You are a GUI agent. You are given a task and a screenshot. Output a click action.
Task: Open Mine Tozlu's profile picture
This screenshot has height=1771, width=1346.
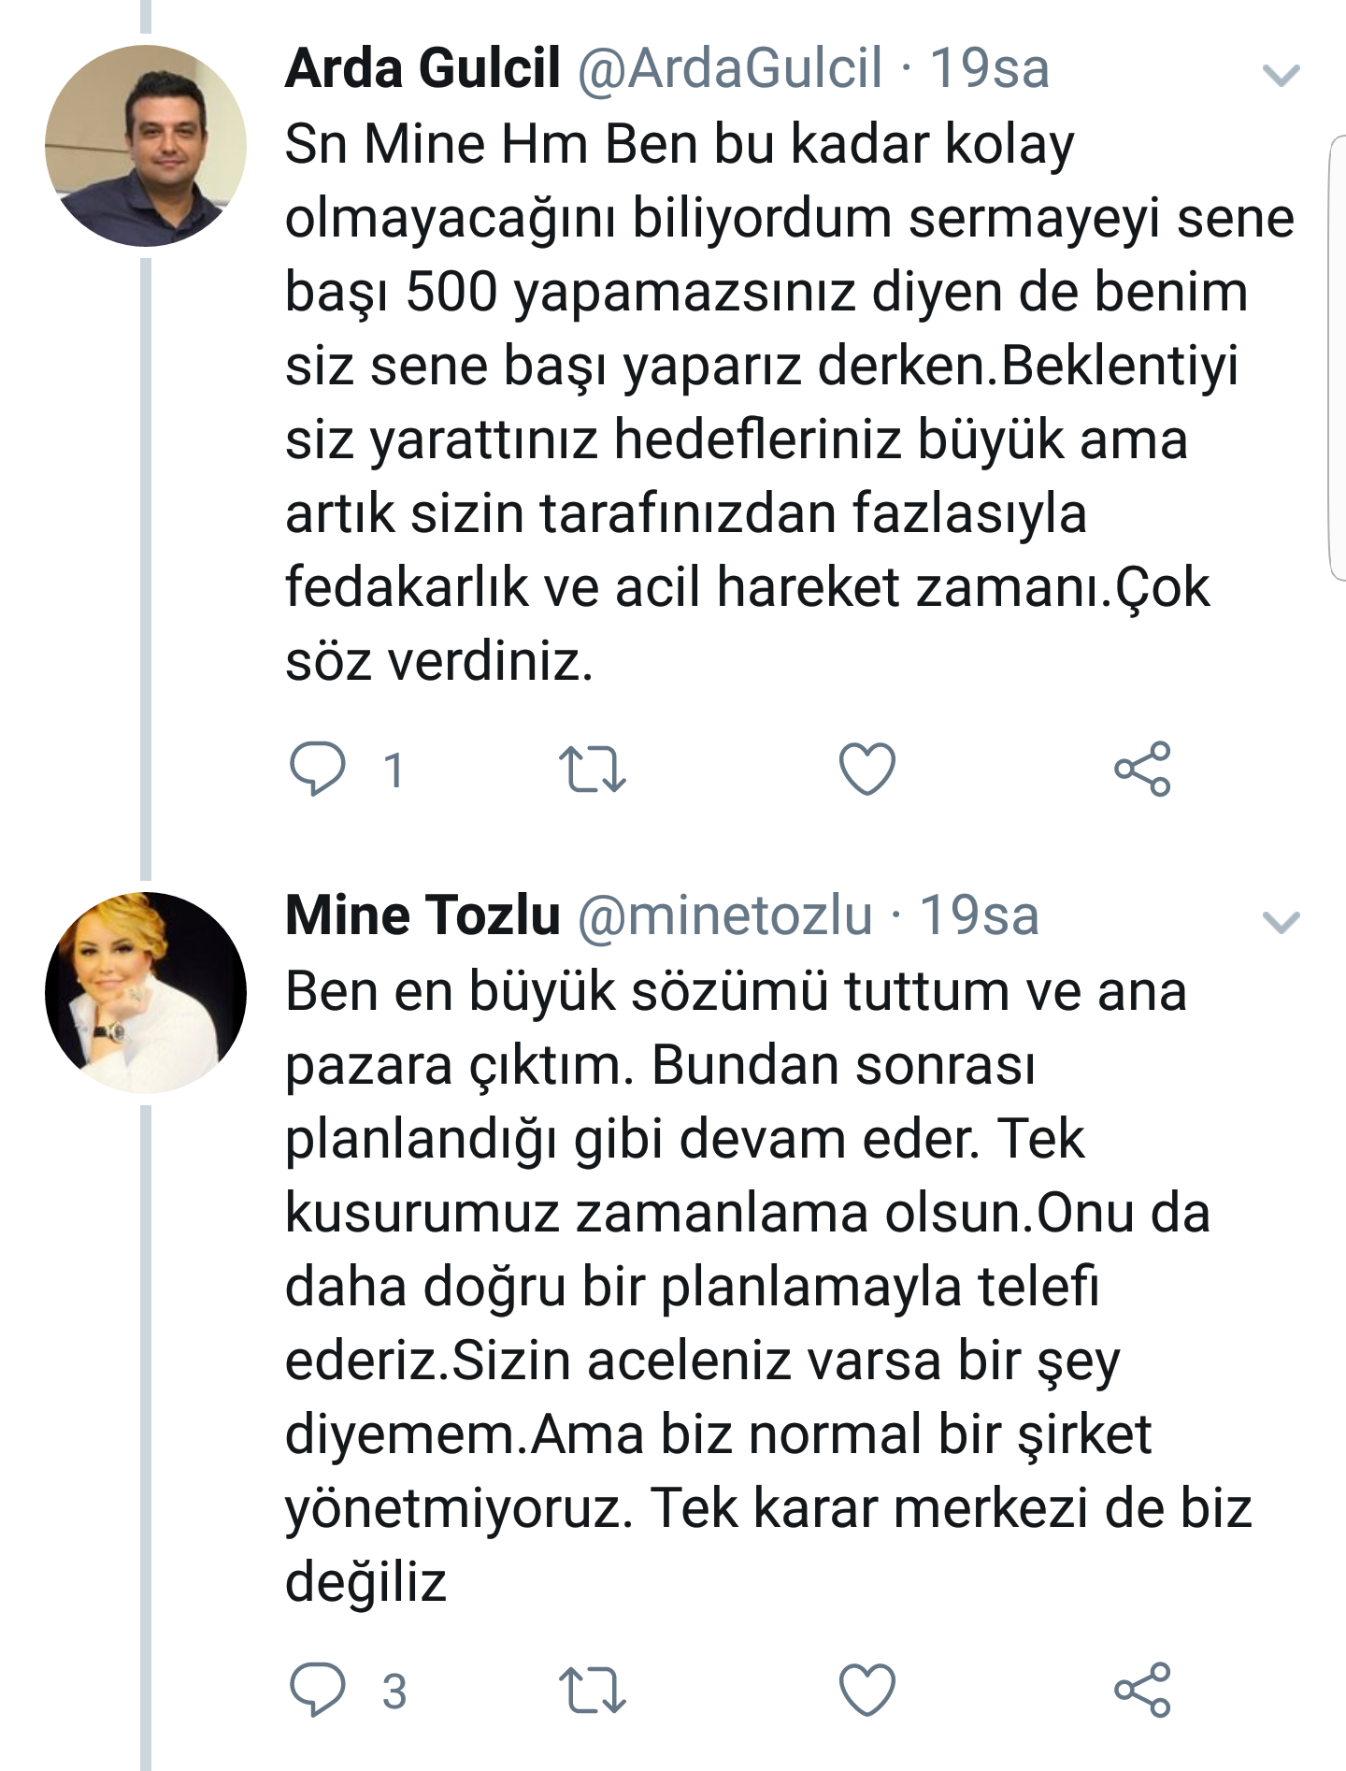coord(146,993)
